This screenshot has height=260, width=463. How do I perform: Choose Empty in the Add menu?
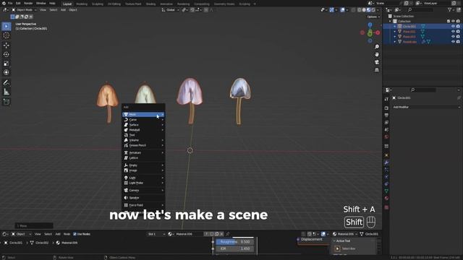[143, 165]
